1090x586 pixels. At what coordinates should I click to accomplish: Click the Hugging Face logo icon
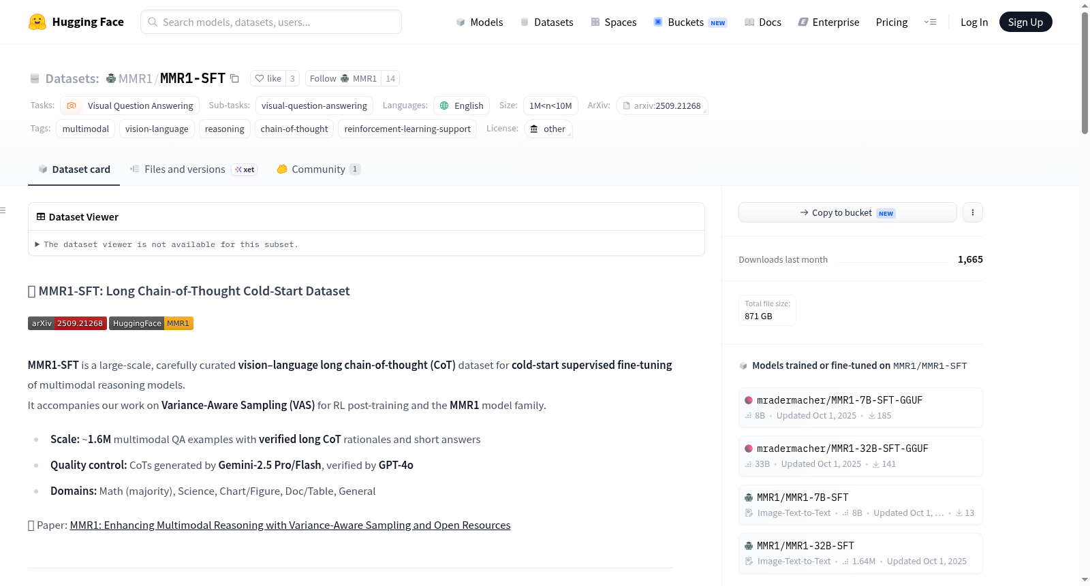tap(37, 22)
